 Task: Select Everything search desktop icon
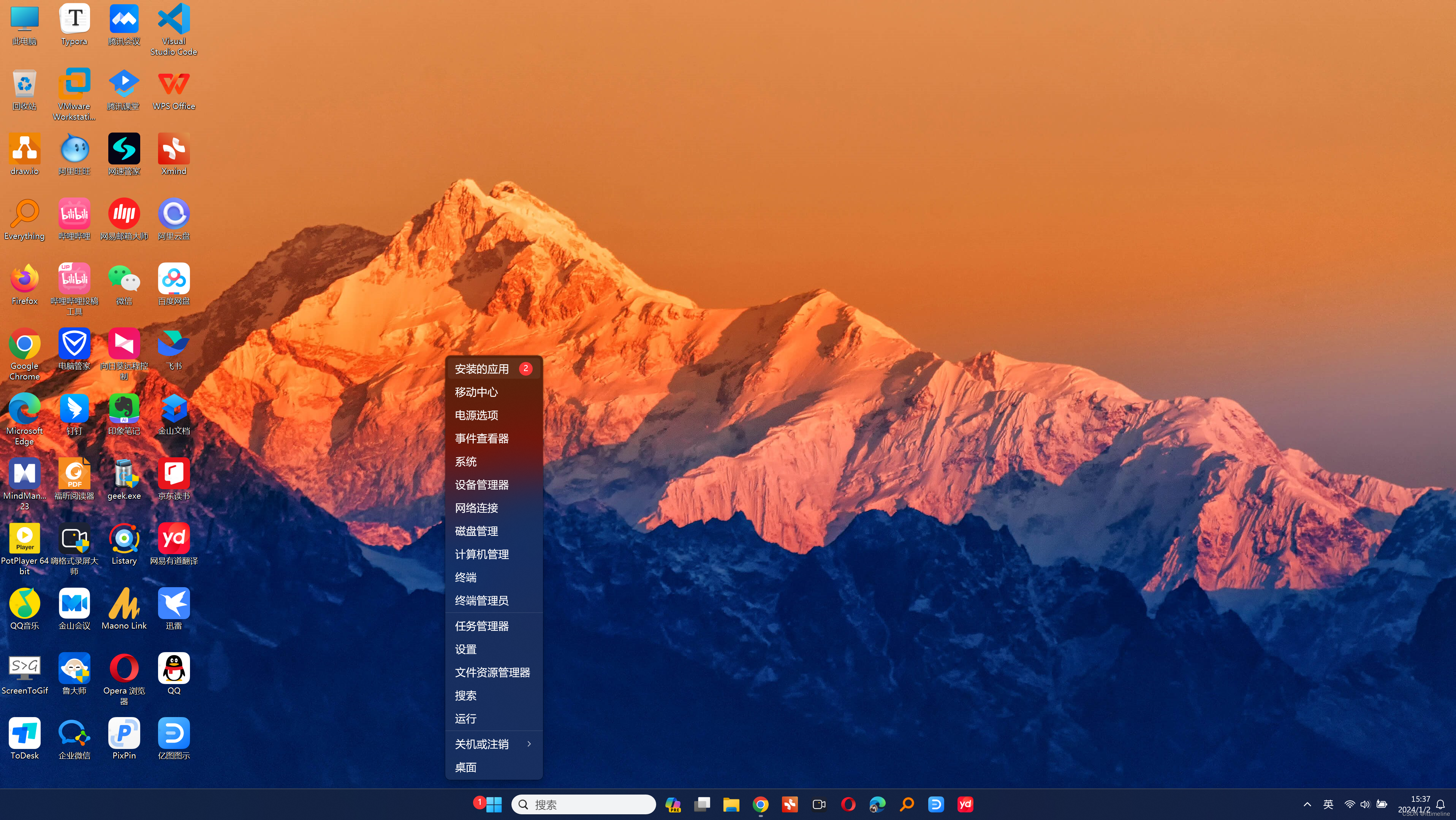point(24,219)
